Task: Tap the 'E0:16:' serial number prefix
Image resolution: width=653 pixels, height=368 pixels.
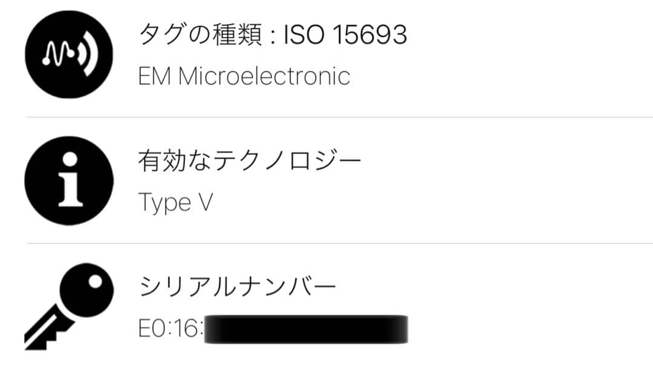Action: [169, 329]
